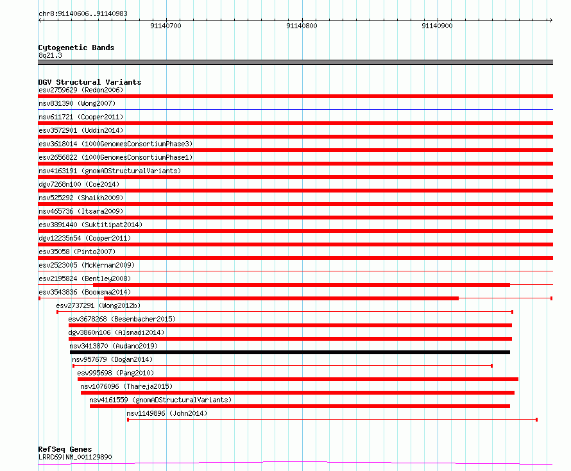Open nsv957679 (Dogan2014) variant label
The width and height of the screenshot is (571, 471).
112,359
